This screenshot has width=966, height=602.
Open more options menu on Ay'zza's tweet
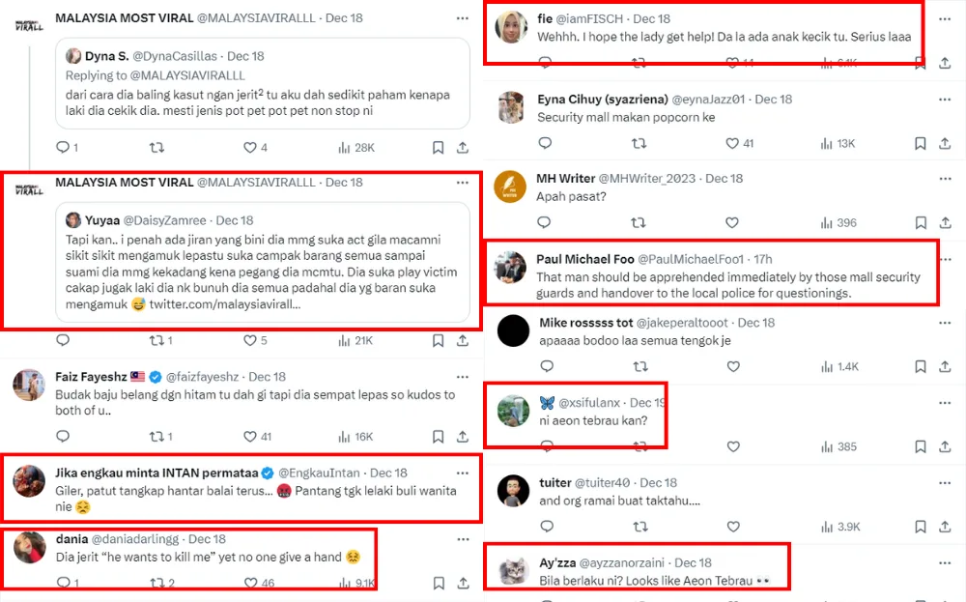pyautogui.click(x=945, y=562)
